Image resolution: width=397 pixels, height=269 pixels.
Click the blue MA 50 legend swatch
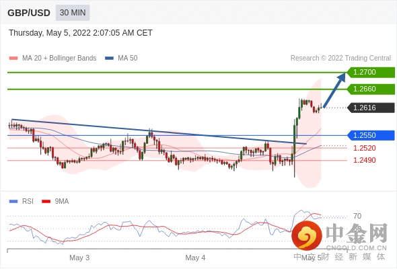(x=110, y=59)
